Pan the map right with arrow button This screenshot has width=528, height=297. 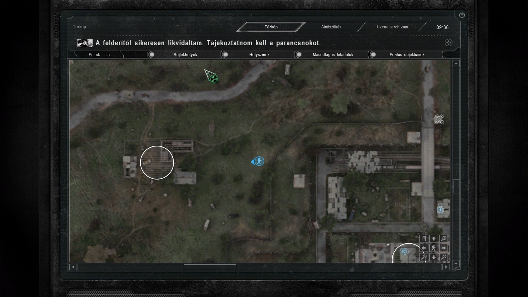[x=444, y=248]
